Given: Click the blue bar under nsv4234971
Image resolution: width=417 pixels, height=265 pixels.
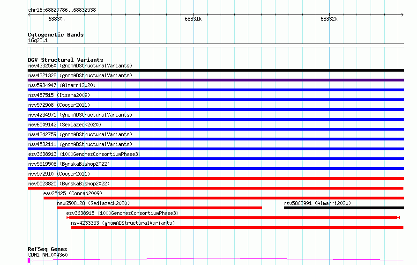Looking at the screenshot, I should 216,119.
